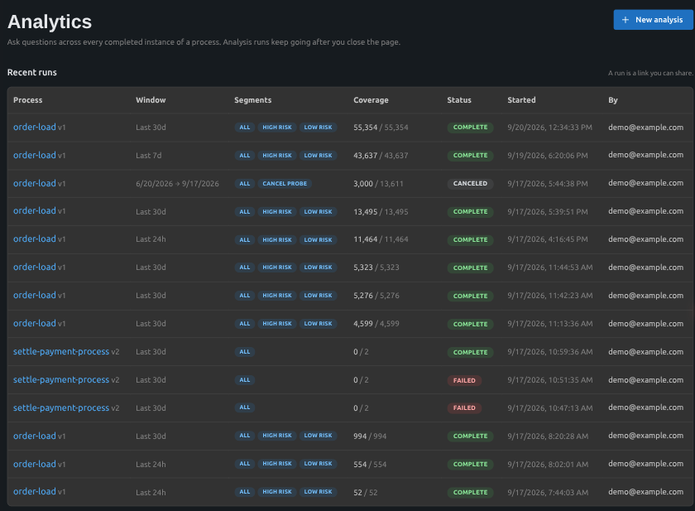Viewport: 695px width, 511px height.
Task: Click the FAILED badge for the 10:51:35 AM run
Action: click(464, 381)
